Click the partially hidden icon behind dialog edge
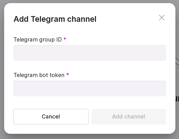This screenshot has width=179, height=139. [177, 61]
